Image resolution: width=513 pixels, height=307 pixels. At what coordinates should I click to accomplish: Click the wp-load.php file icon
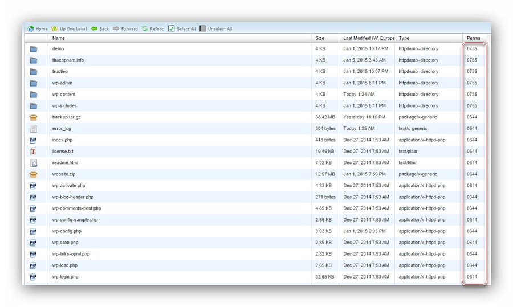[33, 266]
